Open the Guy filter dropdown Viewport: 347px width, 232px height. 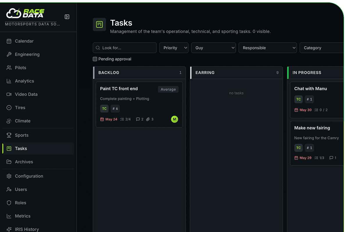214,48
